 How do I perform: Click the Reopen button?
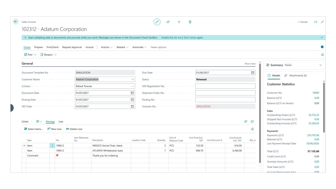[46, 55]
